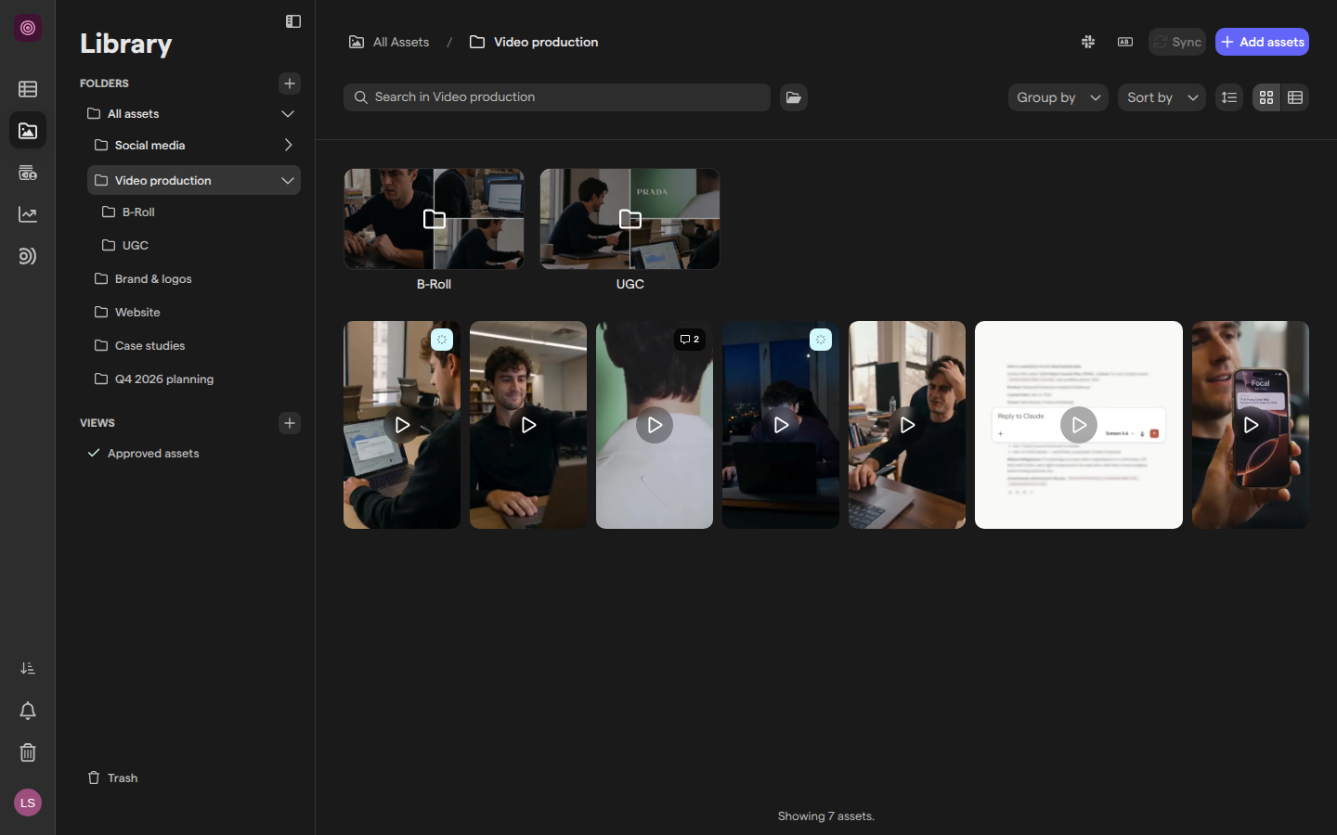Play the video with the 2 comments badge
This screenshot has height=835, width=1337.
(x=655, y=425)
